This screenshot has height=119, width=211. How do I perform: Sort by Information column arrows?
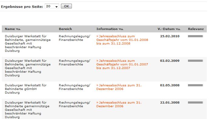pyautogui.click(x=121, y=29)
